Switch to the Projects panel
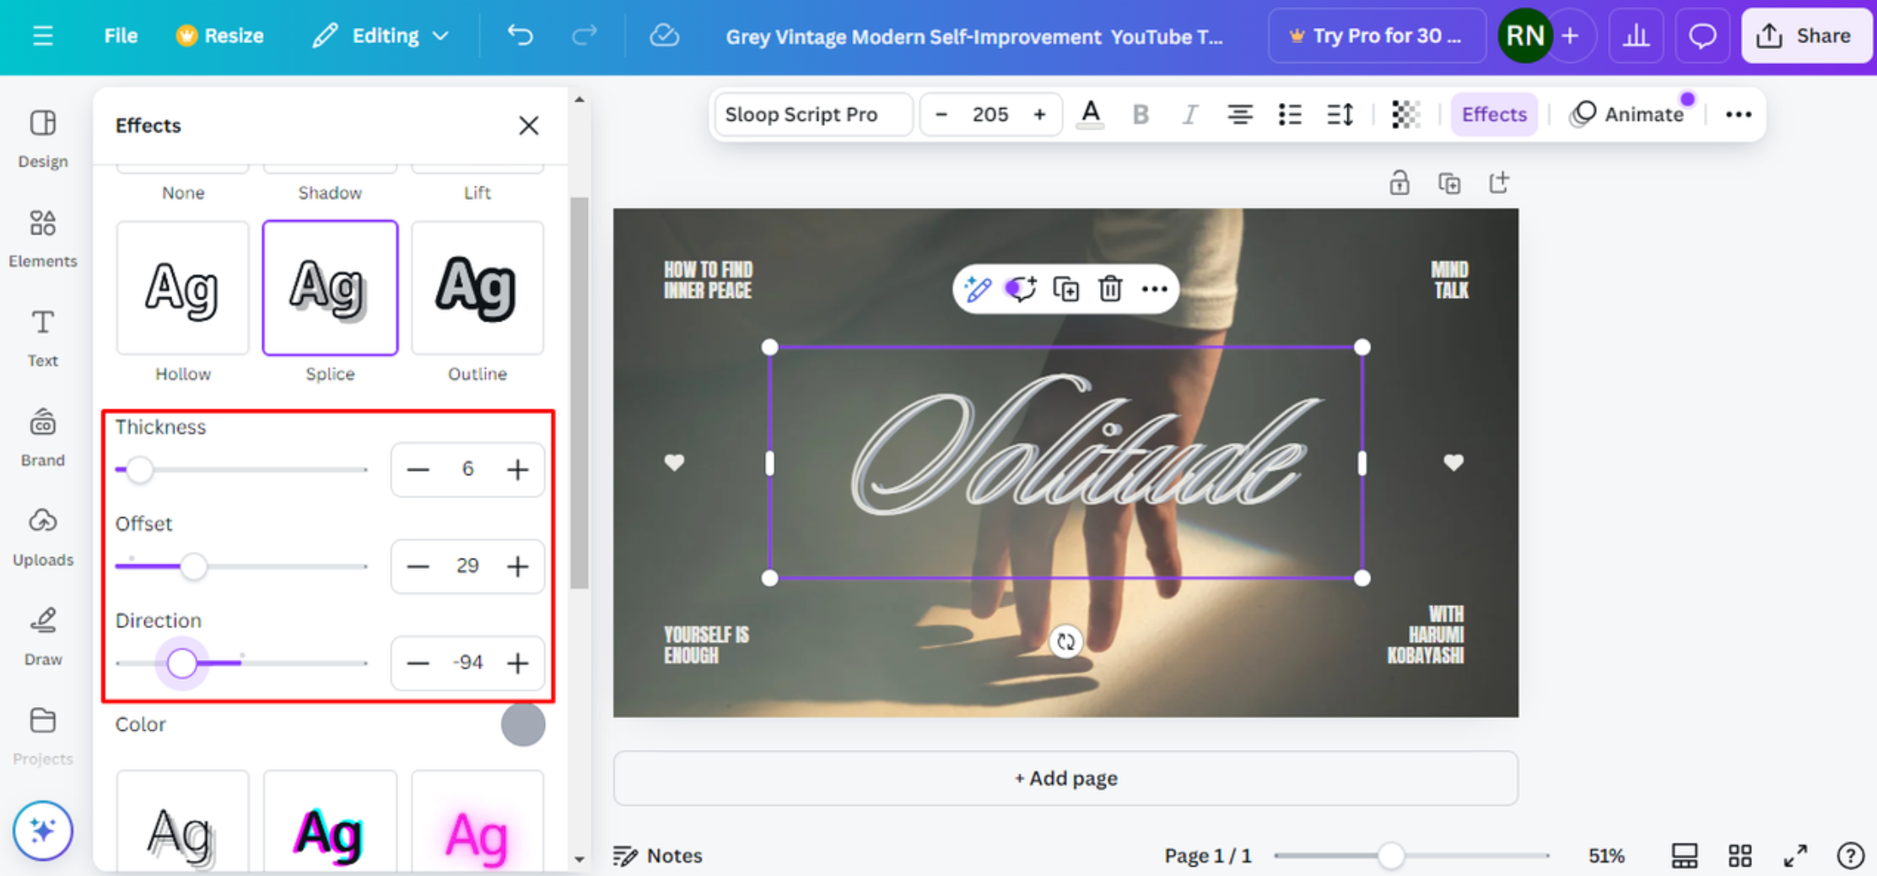This screenshot has width=1877, height=876. coord(42,734)
